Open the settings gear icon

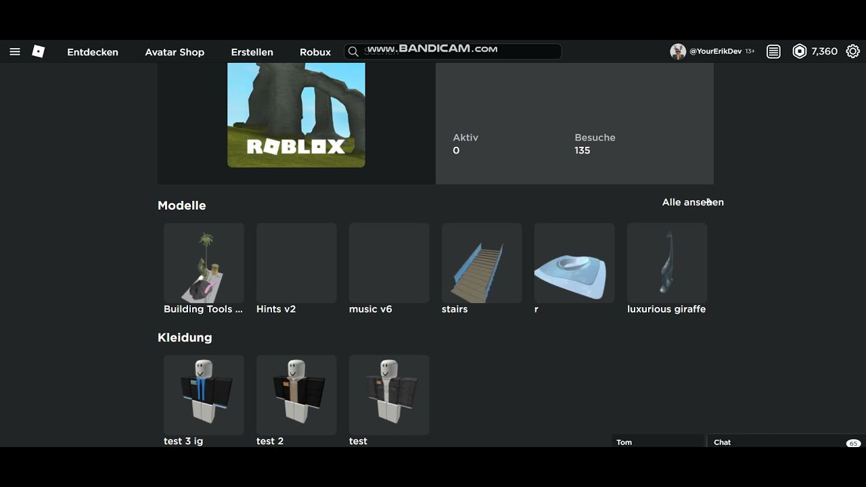pos(853,51)
